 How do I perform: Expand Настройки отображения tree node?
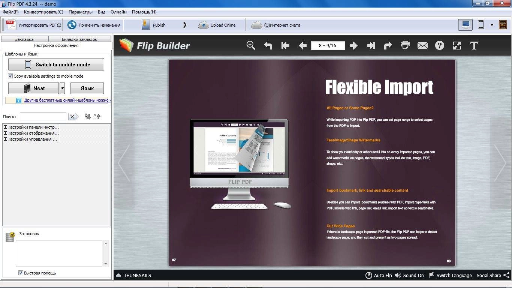click(x=5, y=133)
